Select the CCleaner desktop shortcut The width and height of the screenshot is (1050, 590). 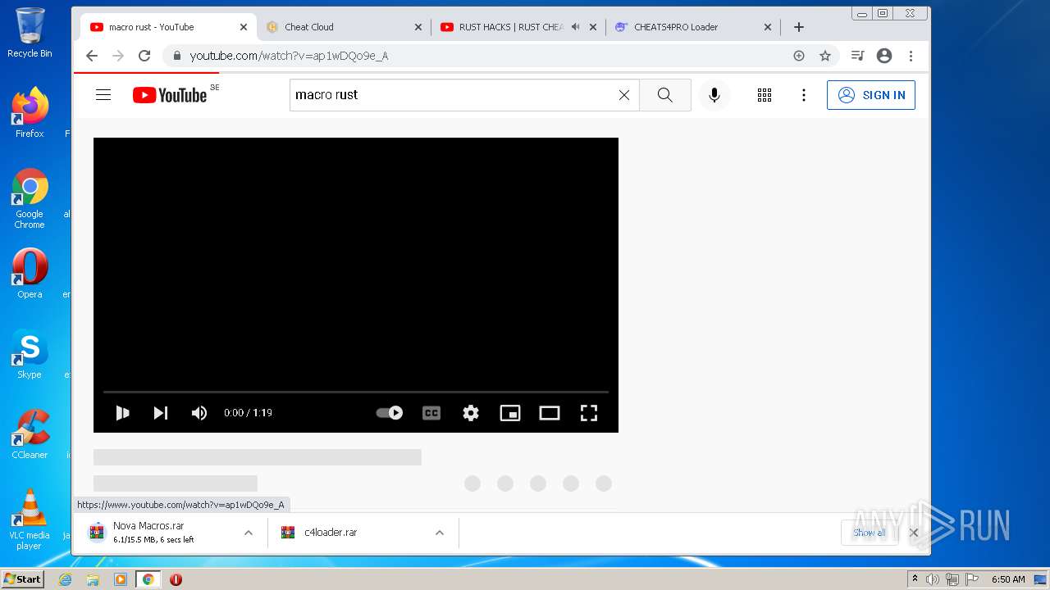[x=30, y=434]
